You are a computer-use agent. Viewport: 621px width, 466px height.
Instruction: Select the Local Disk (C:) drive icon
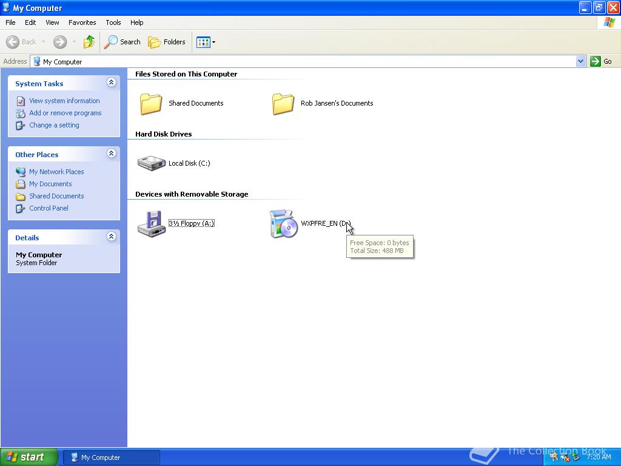151,163
